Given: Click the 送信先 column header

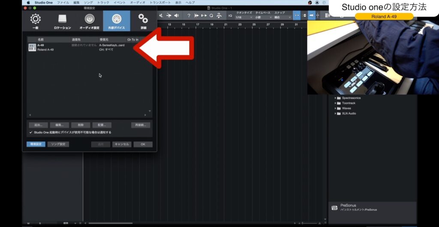Looking at the screenshot, I should coord(76,40).
